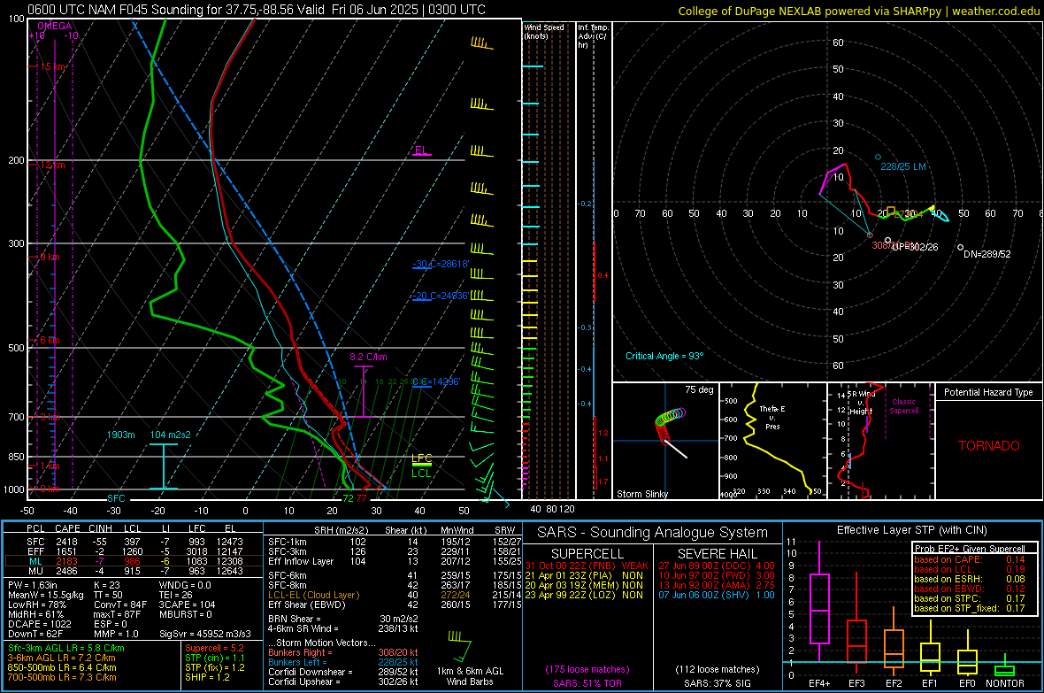Click the '228/25 LM' hodograph label
The image size is (1044, 693).
pos(902,166)
